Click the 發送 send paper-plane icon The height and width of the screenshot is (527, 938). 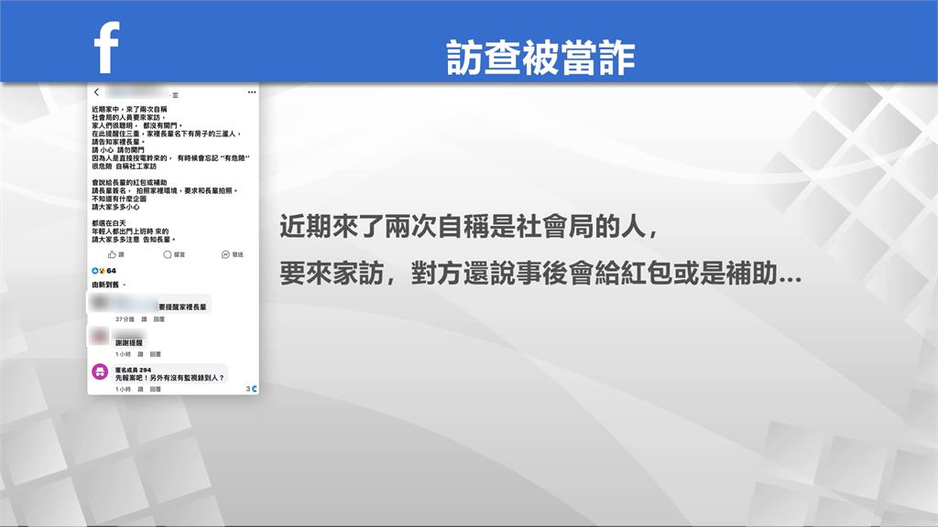[x=227, y=253]
